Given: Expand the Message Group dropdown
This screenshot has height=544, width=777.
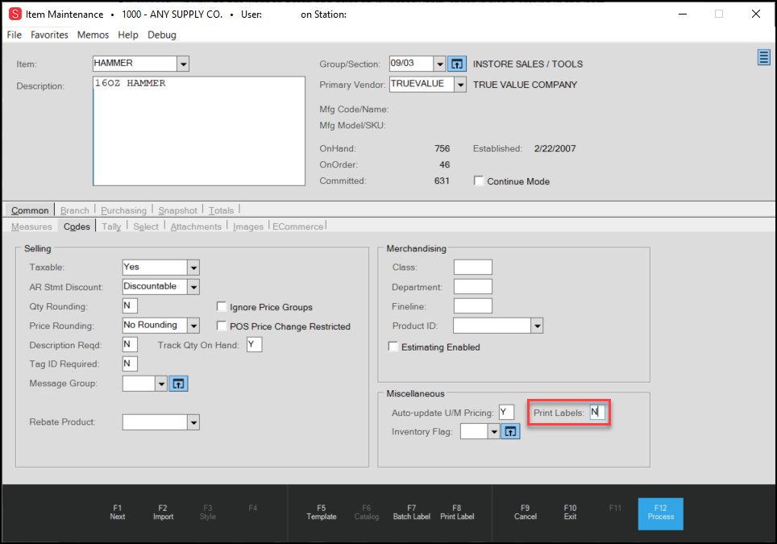Looking at the screenshot, I should (161, 384).
